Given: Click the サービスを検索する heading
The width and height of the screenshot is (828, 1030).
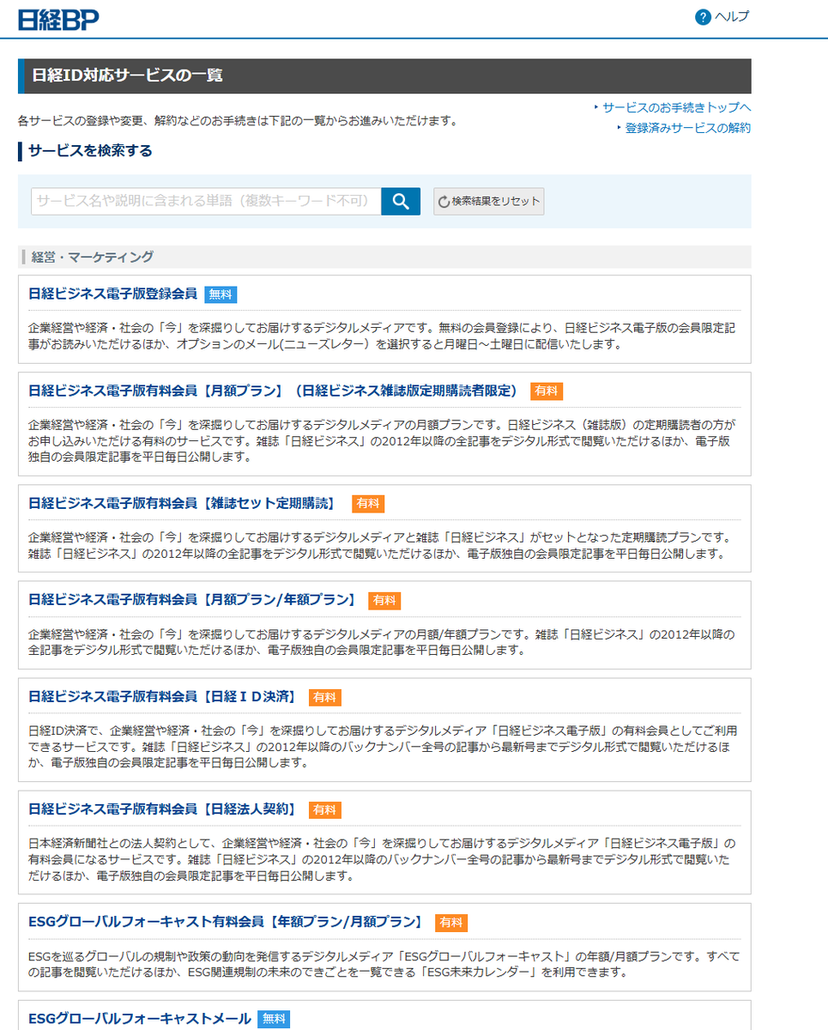Looking at the screenshot, I should [x=90, y=151].
